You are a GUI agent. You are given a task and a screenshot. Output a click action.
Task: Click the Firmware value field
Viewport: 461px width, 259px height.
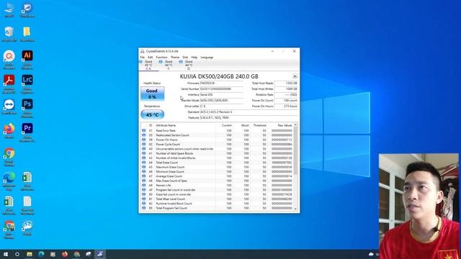(x=221, y=83)
